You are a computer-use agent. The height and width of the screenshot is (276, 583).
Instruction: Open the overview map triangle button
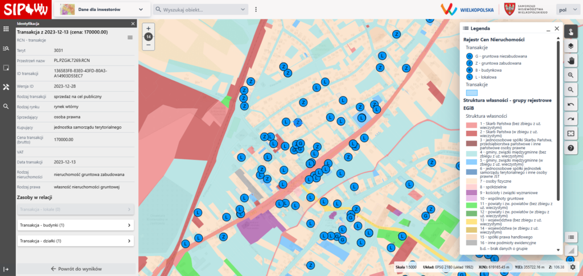pyautogui.click(x=570, y=250)
